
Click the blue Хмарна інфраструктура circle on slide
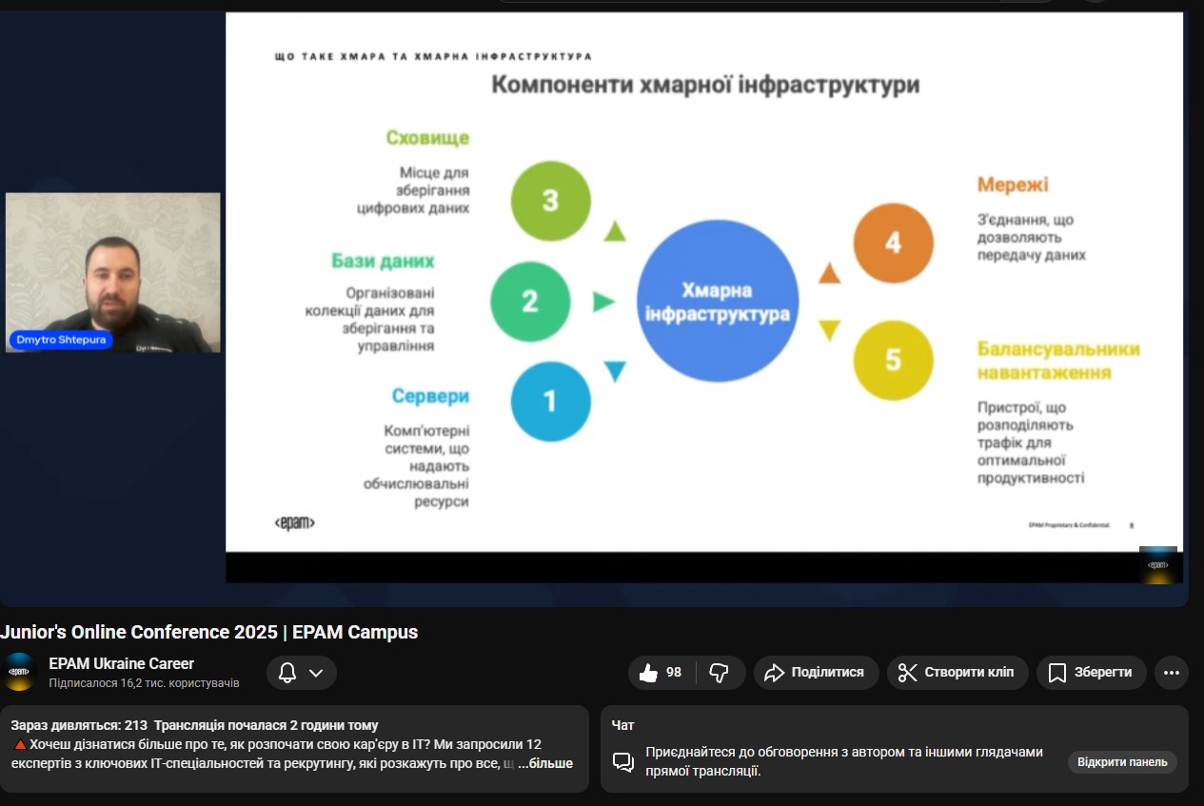coord(717,301)
